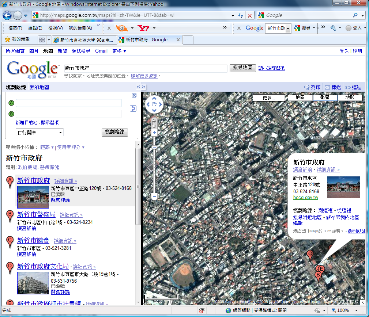Screen dimensions: 369x317
Task: Click the Google toolbar wrench settings icon
Action: click(333, 28)
